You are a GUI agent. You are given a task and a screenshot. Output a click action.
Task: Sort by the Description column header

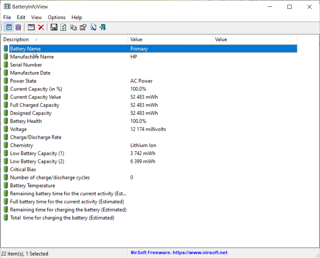coord(64,39)
